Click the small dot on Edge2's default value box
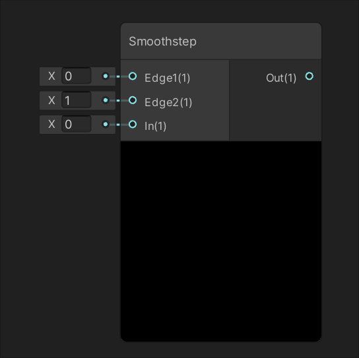 pos(106,100)
